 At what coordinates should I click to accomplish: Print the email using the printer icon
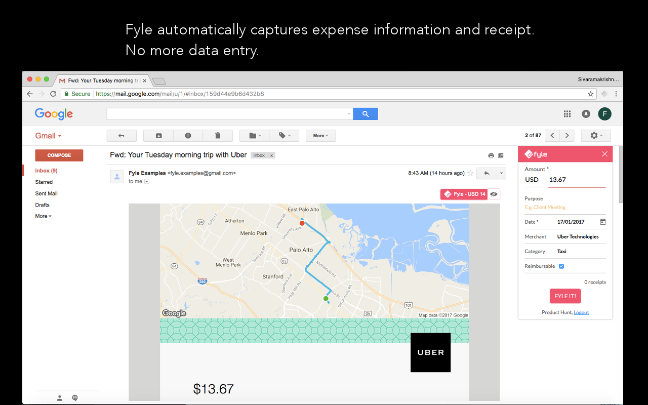[x=491, y=155]
